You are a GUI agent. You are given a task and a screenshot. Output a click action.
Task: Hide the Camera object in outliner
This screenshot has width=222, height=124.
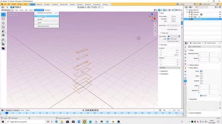pyautogui.click(x=220, y=14)
